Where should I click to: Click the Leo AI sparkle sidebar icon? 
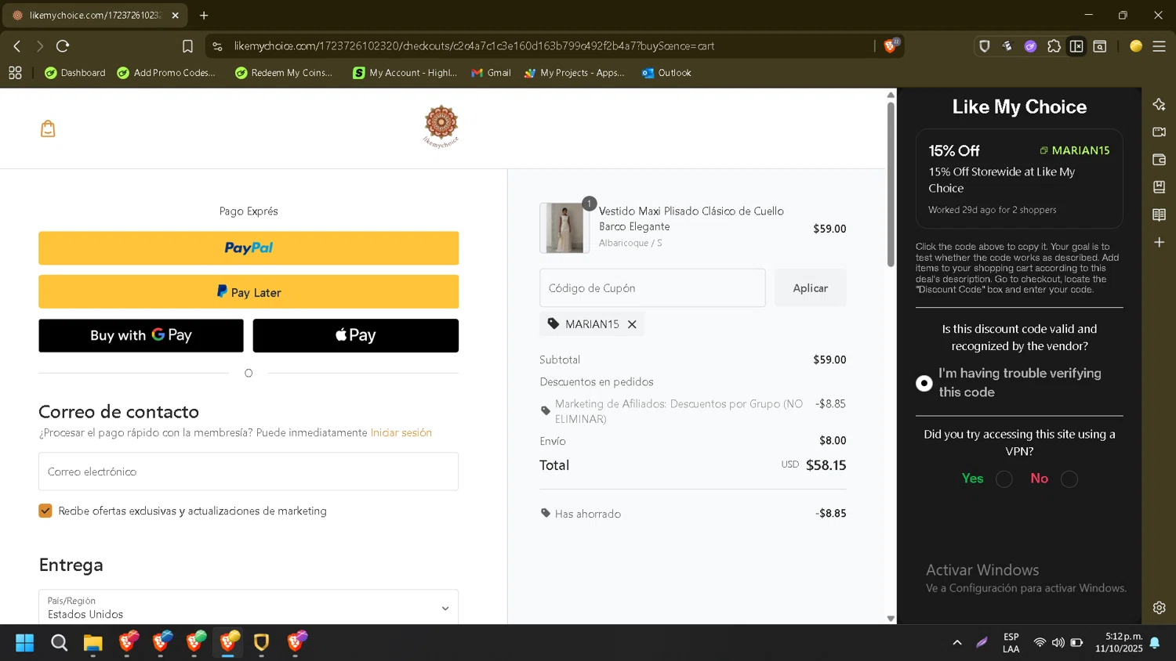[1159, 104]
